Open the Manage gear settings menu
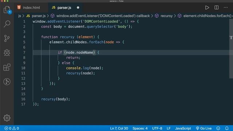This screenshot has width=233, height=131. (7, 118)
